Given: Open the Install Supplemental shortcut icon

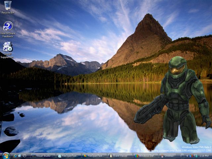Looking at the screenshot, I should point(8,50).
